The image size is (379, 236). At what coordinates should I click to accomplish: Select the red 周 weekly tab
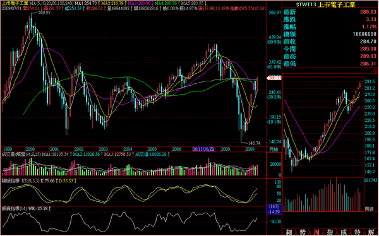click(x=316, y=232)
